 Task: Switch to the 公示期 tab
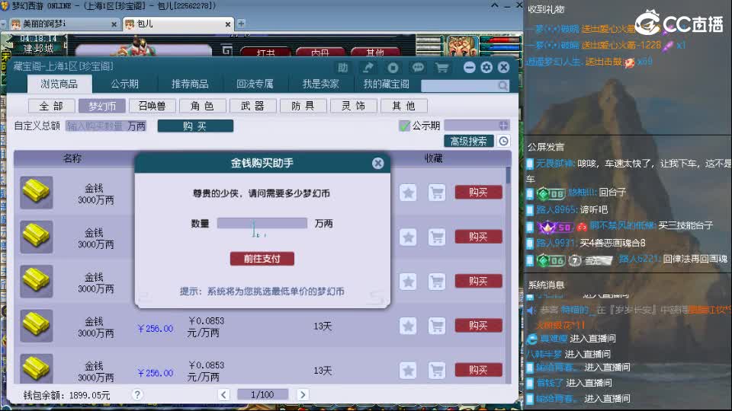pyautogui.click(x=124, y=84)
